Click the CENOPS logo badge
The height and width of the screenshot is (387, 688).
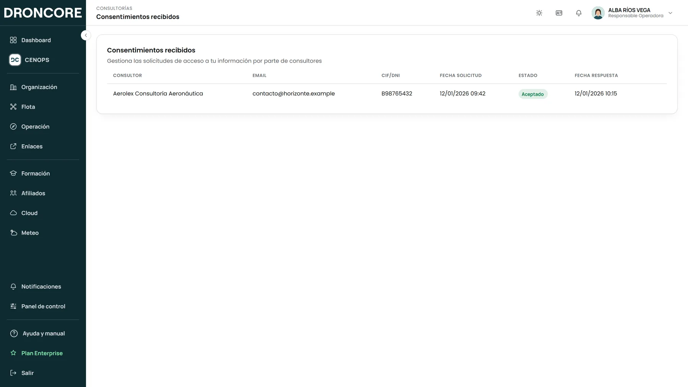pyautogui.click(x=15, y=60)
